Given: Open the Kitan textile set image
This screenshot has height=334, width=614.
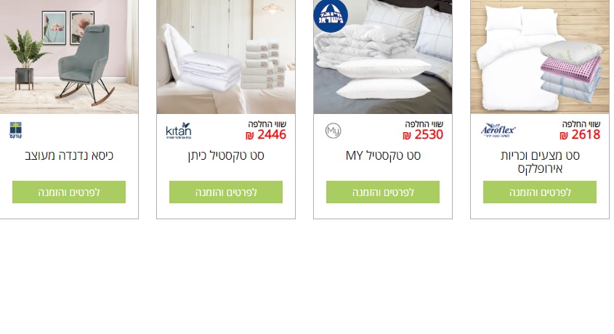Looking at the screenshot, I should pyautogui.click(x=226, y=57).
